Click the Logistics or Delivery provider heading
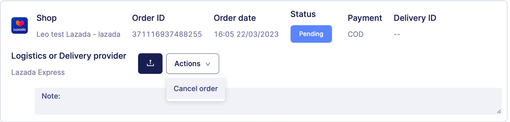The width and height of the screenshot is (510, 122). (x=69, y=56)
